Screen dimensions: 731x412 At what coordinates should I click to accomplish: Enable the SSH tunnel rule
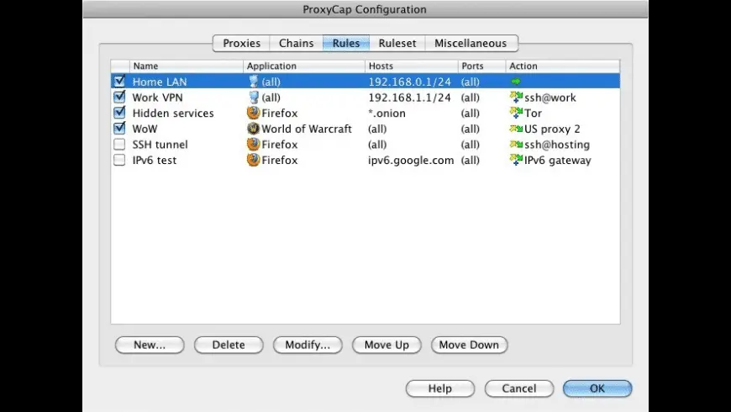click(119, 144)
